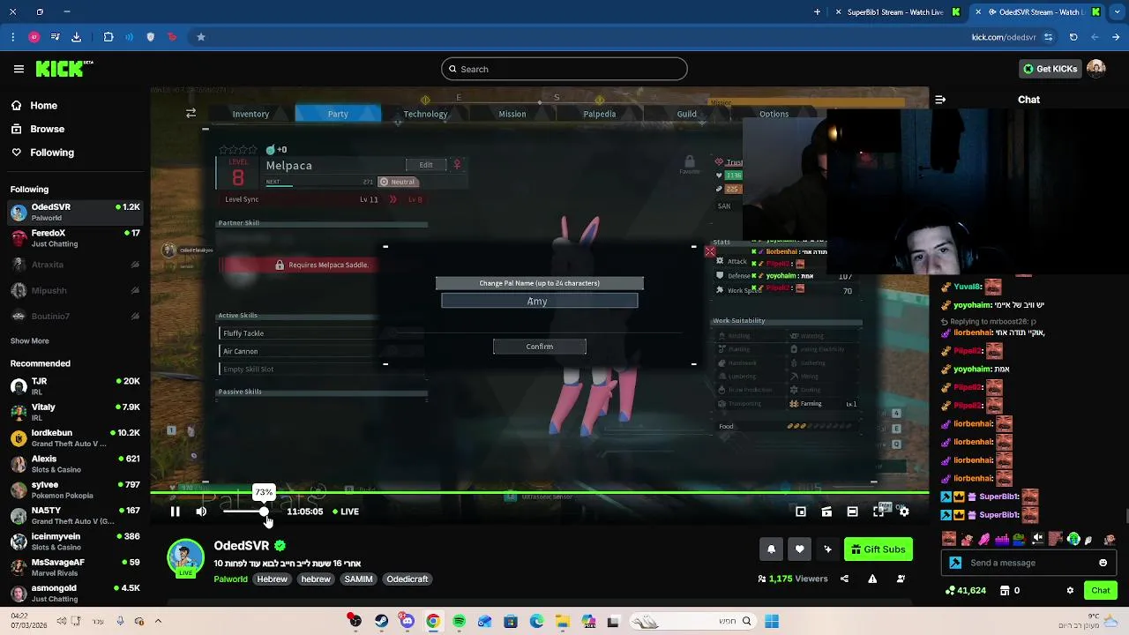Click the green Chat send button

(1100, 591)
